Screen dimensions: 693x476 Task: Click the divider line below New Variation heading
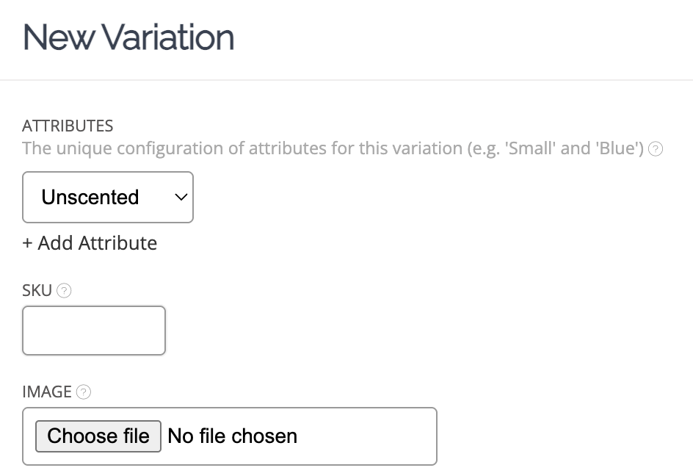click(346, 79)
